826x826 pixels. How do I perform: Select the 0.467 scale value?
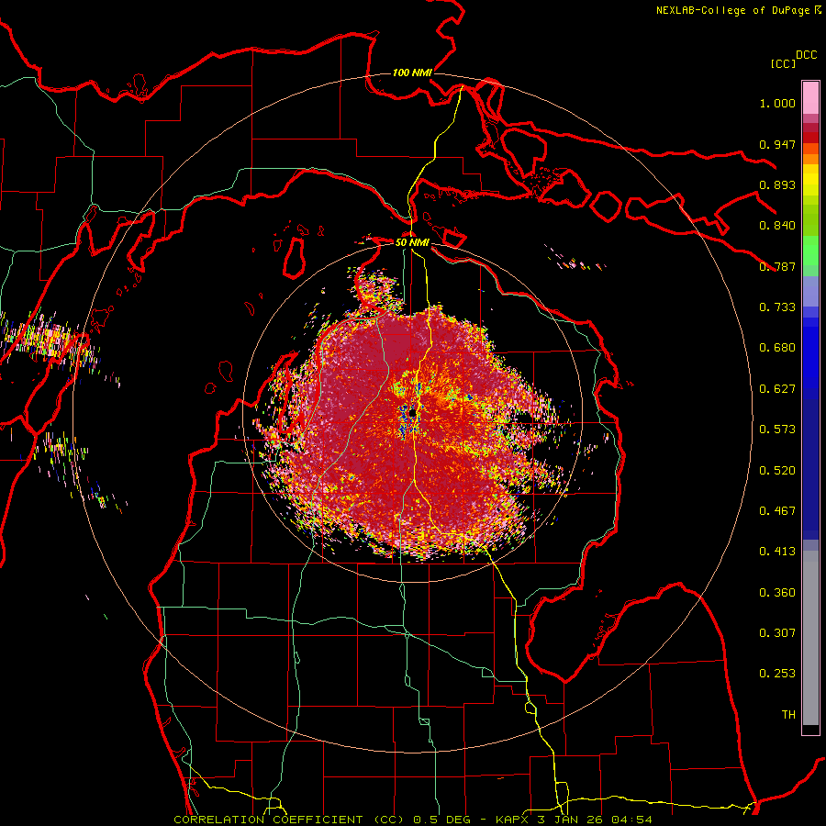777,511
